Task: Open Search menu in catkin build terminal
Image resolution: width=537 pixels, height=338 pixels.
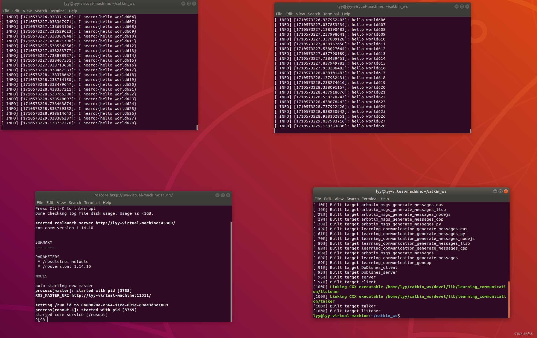Action: (x=353, y=199)
